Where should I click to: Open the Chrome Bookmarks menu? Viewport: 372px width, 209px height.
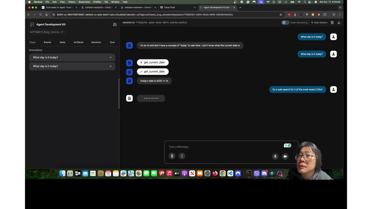[x=84, y=2]
